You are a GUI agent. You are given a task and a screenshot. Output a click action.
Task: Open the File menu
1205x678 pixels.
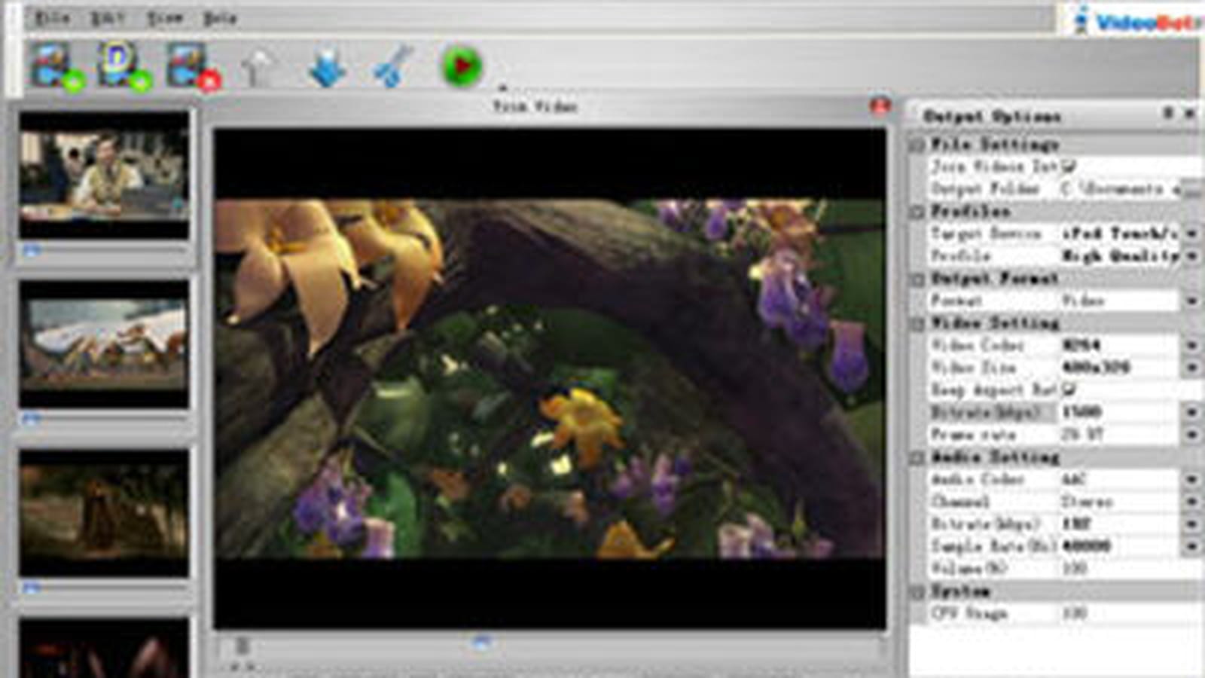(x=53, y=17)
